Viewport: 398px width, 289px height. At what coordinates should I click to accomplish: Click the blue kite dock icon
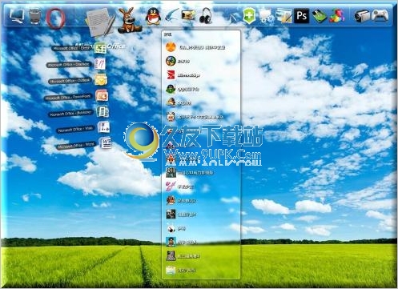pos(235,18)
